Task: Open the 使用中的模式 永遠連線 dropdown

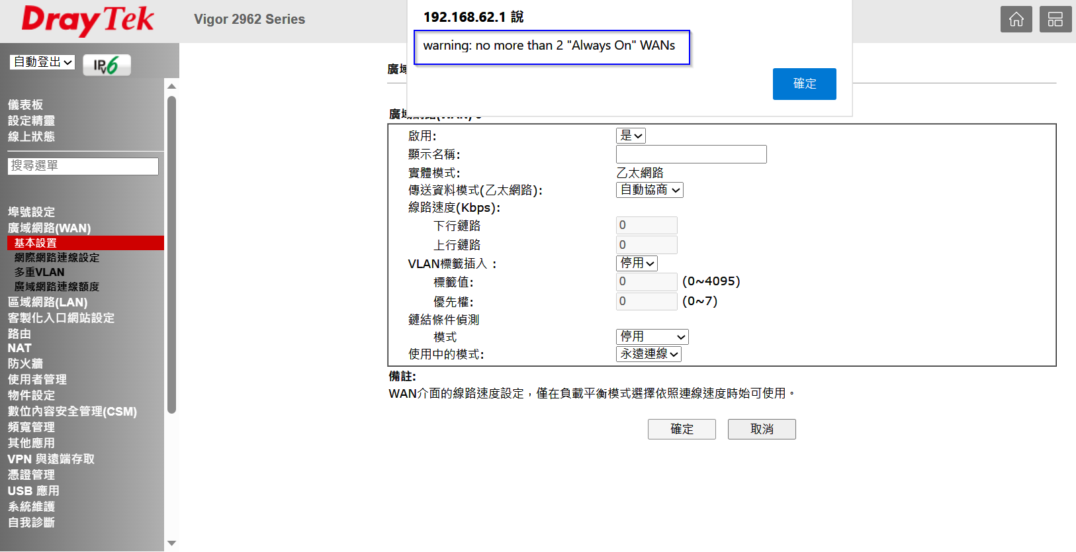Action: 649,354
